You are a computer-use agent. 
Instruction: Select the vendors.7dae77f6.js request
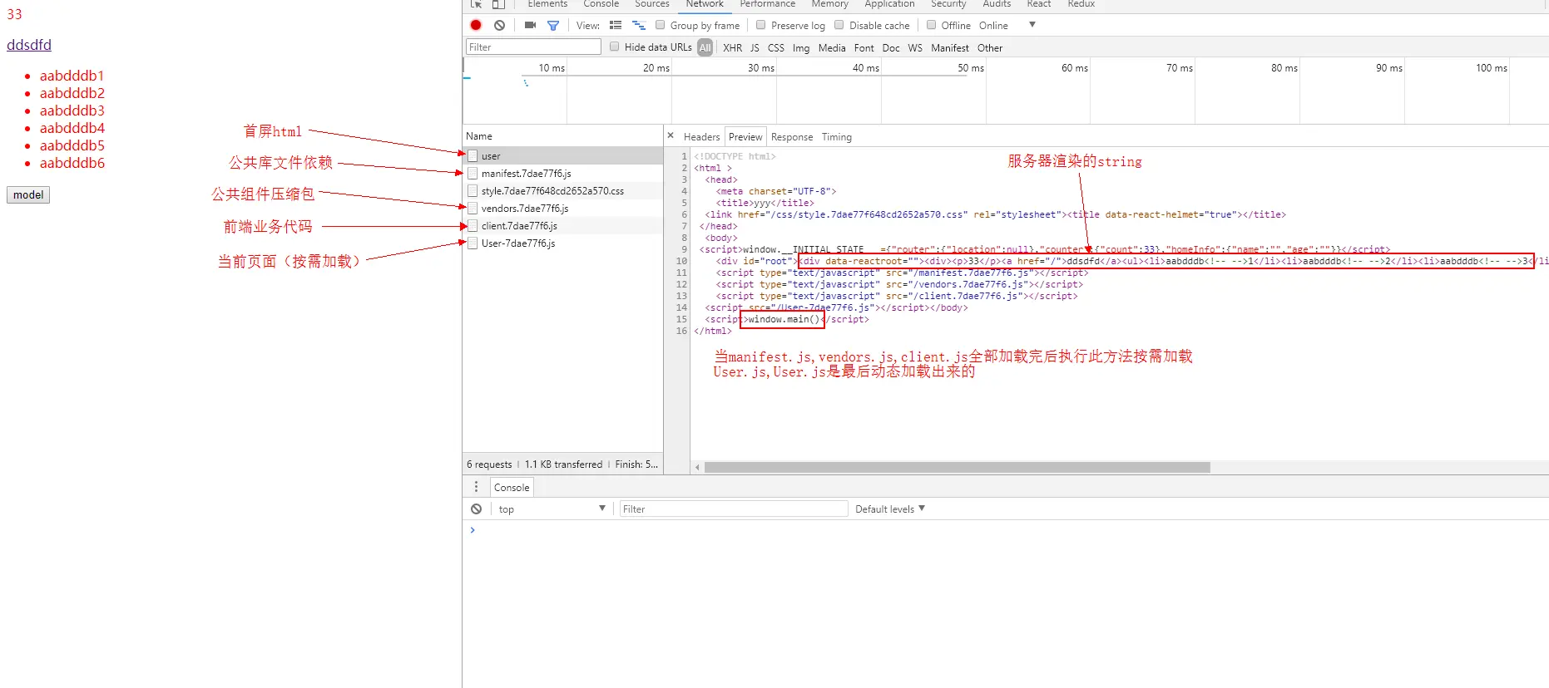(563, 208)
